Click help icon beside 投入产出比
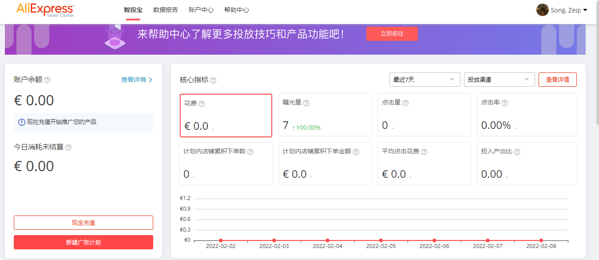 click(517, 152)
